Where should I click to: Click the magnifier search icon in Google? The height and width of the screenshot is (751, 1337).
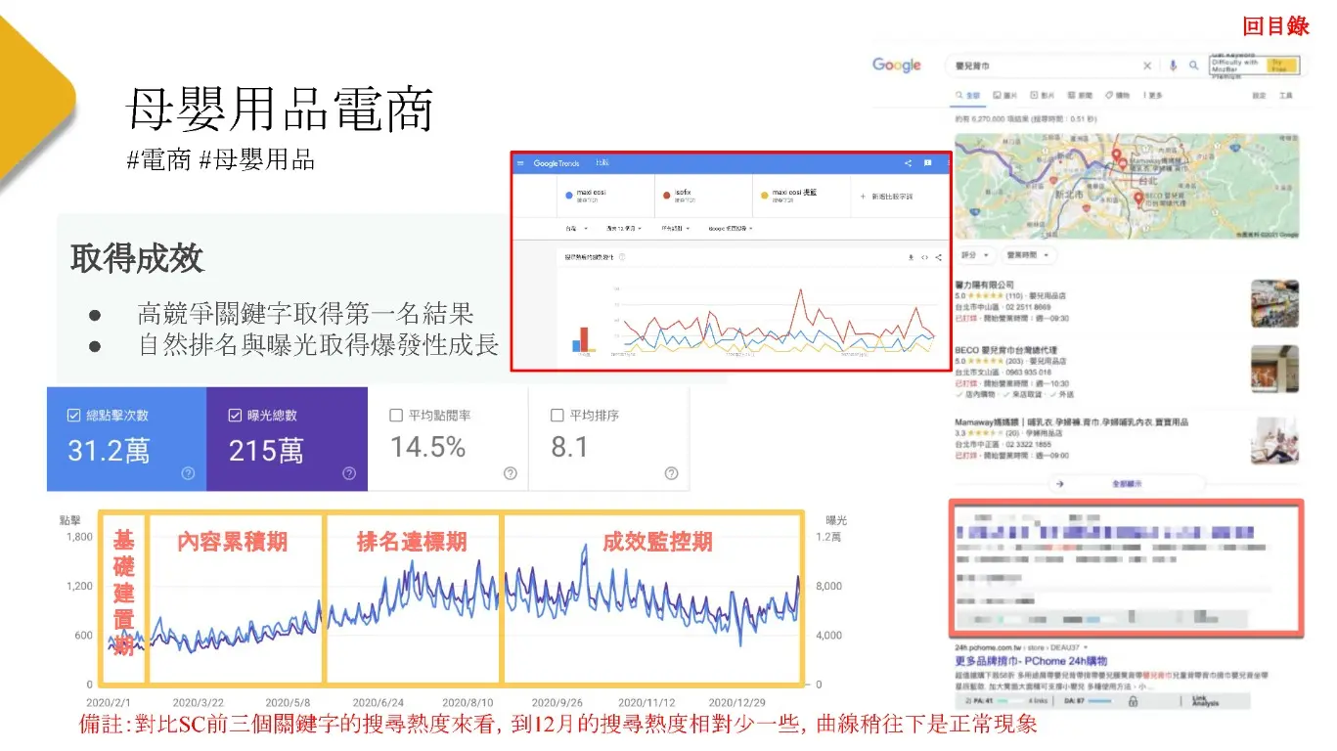point(1193,66)
